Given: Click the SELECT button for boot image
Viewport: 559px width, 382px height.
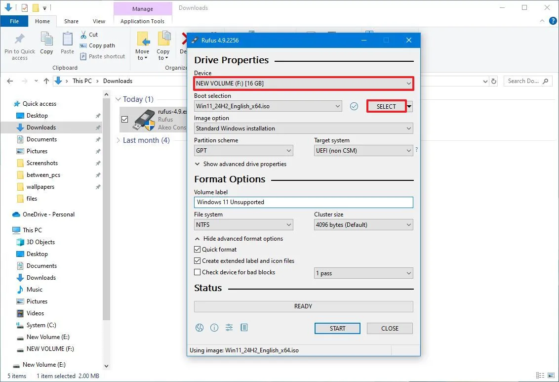Looking at the screenshot, I should [386, 106].
